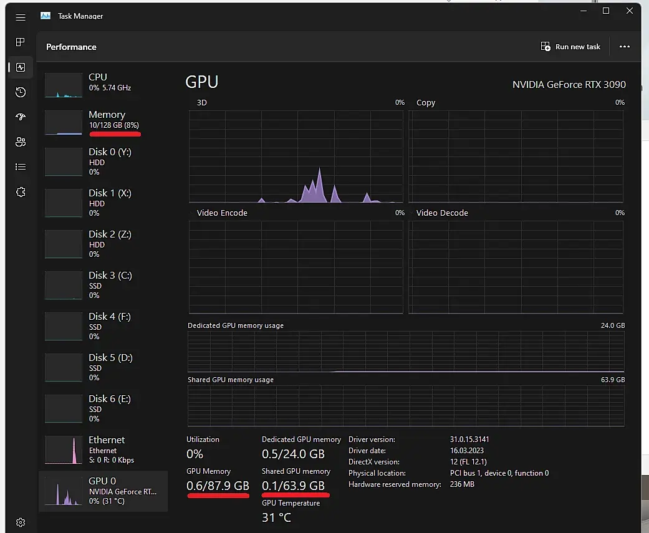Select the Ethernet performance entry

click(x=103, y=449)
